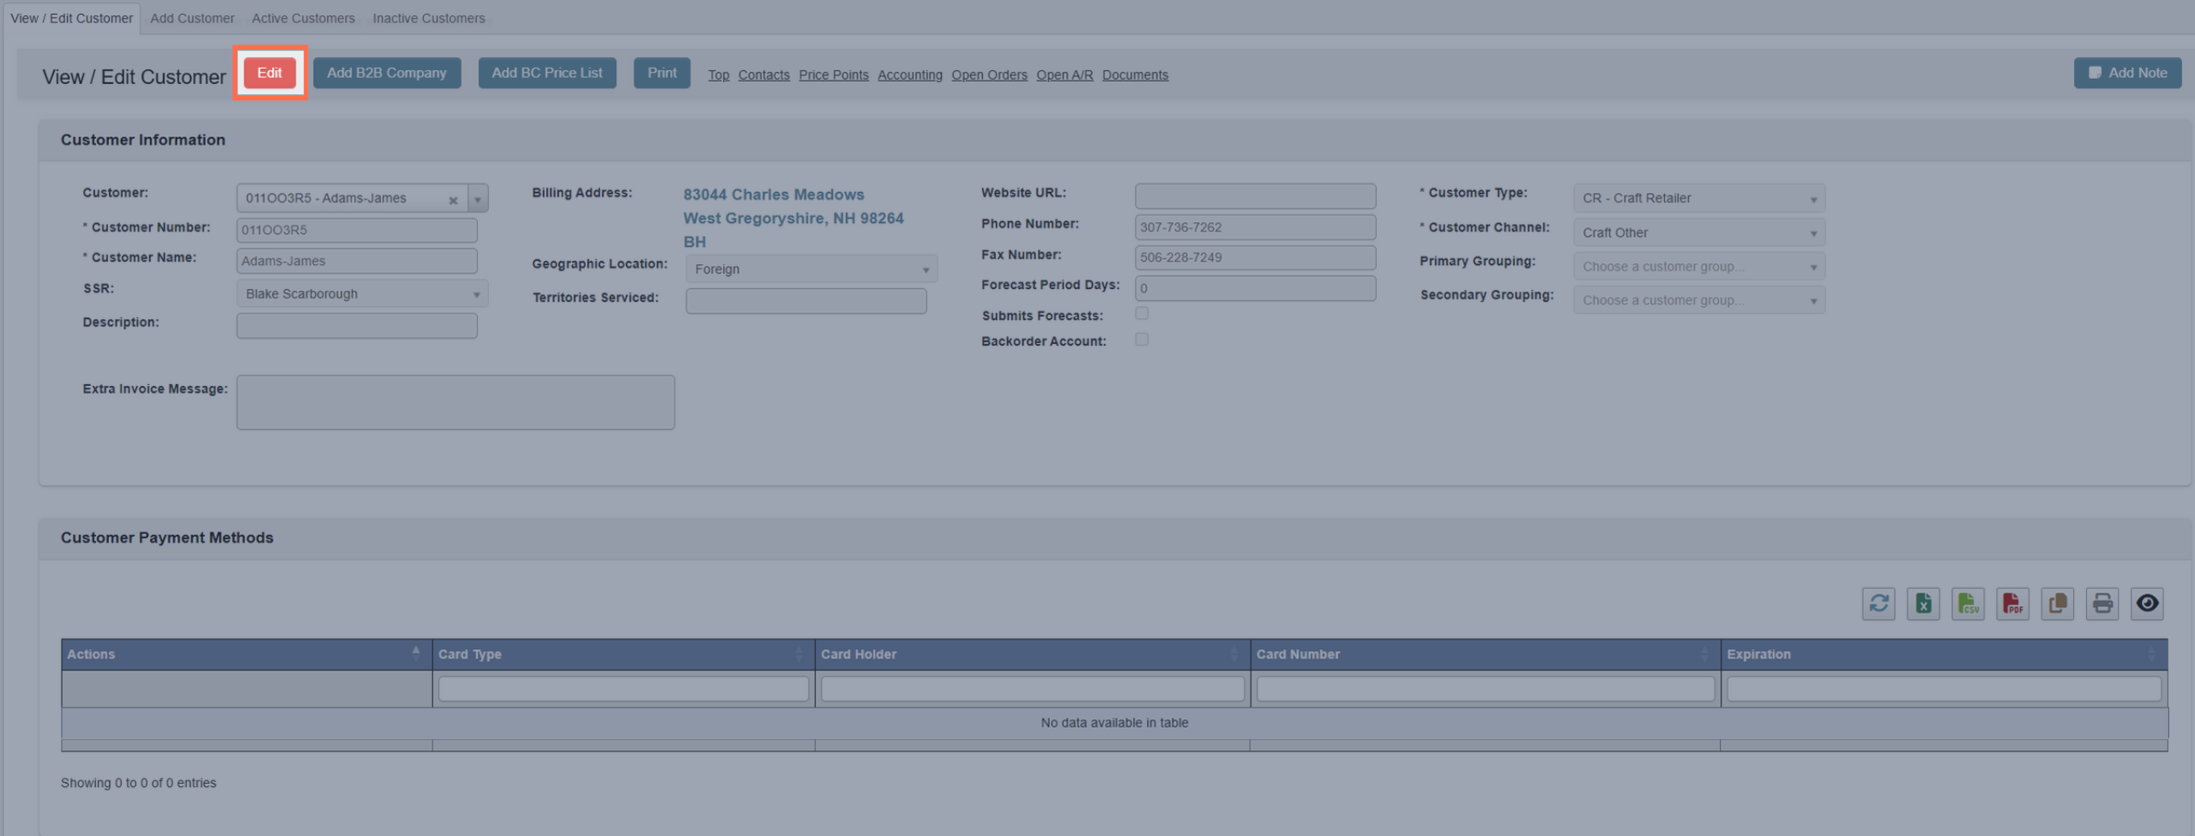Click the Expiration filter box
This screenshot has height=836, width=2195.
(1943, 689)
